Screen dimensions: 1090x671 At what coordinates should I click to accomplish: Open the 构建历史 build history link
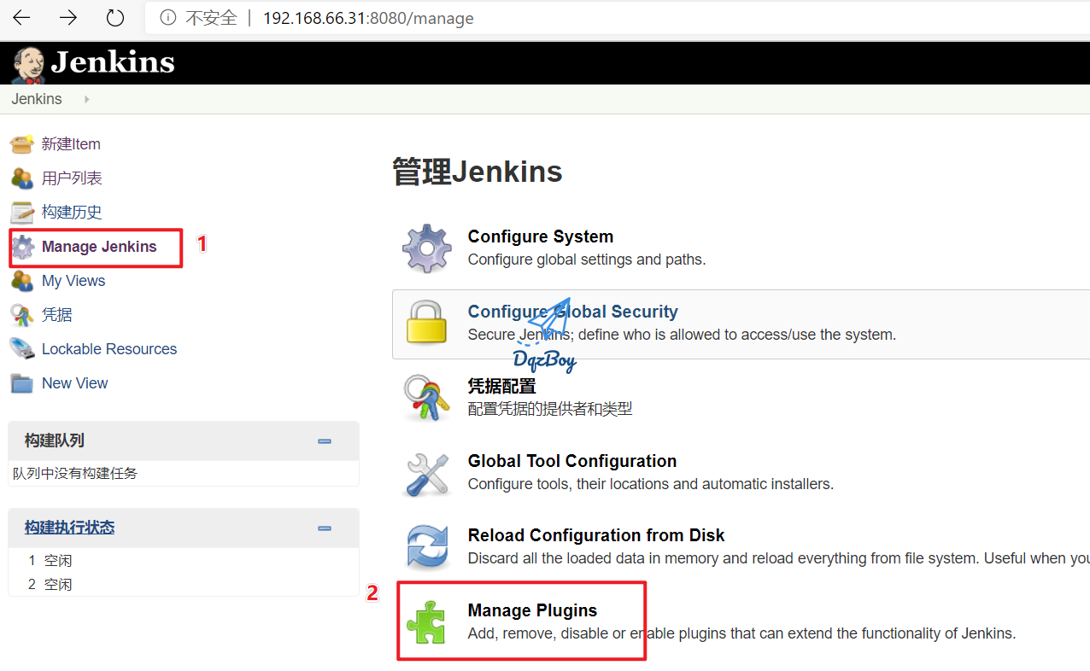pyautogui.click(x=72, y=213)
